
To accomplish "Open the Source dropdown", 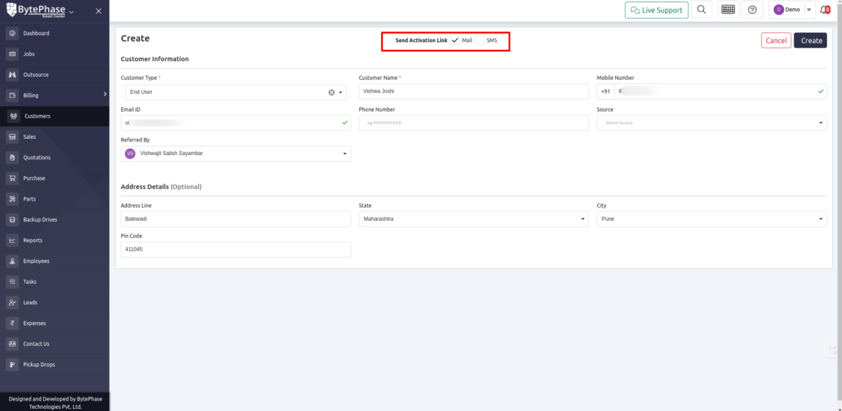I will [x=821, y=123].
